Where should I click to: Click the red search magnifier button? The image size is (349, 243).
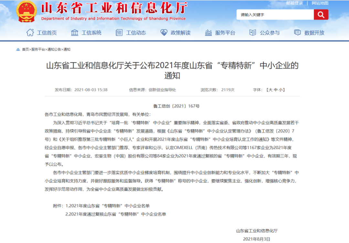click(321, 15)
